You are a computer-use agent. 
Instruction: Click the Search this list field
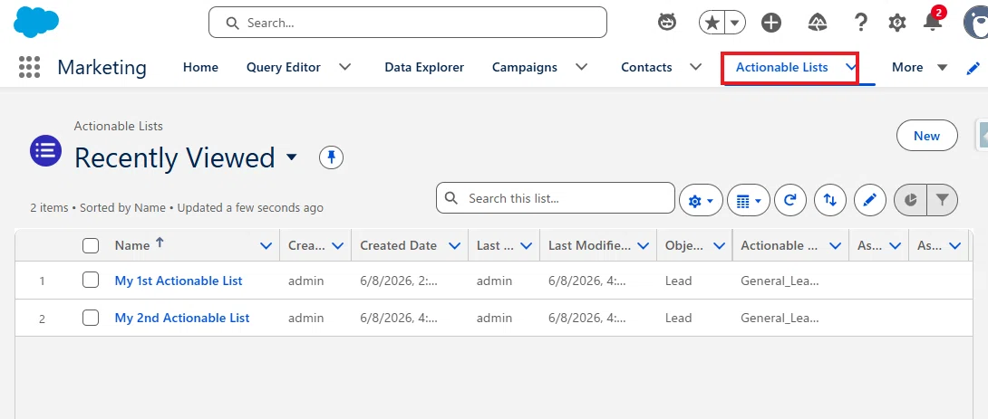click(555, 198)
